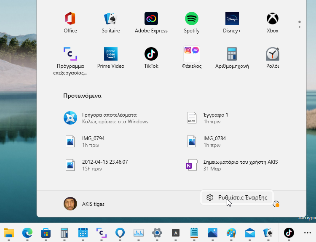Open the Πρόγραμμα επεξεργασίας pinned app
The width and height of the screenshot is (316, 242).
[70, 61]
